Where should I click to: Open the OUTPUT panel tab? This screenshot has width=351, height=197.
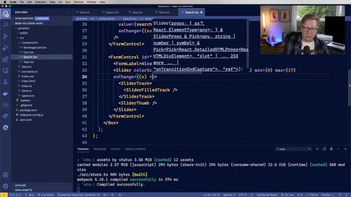(116, 149)
